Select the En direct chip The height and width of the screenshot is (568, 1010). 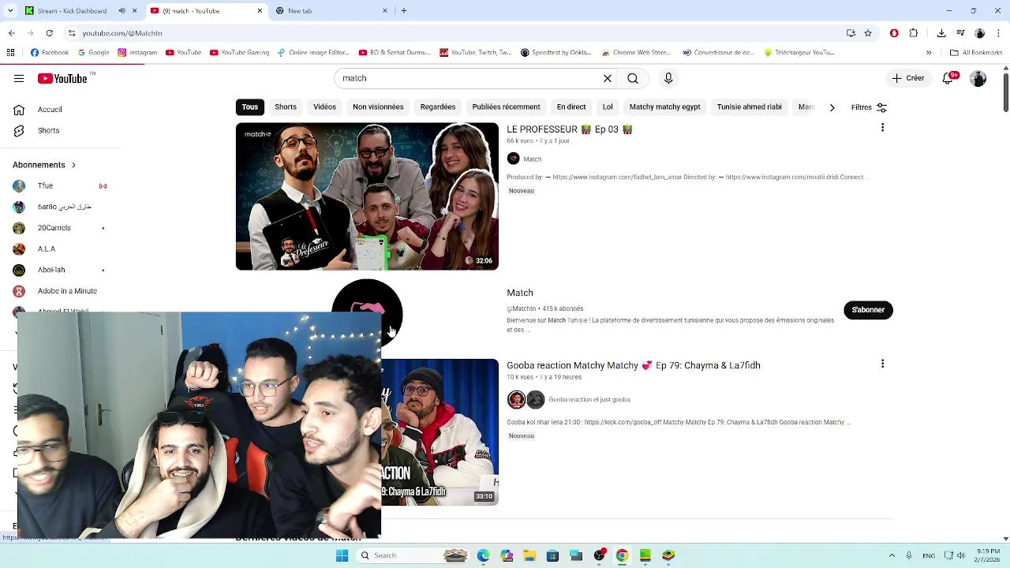(x=571, y=107)
